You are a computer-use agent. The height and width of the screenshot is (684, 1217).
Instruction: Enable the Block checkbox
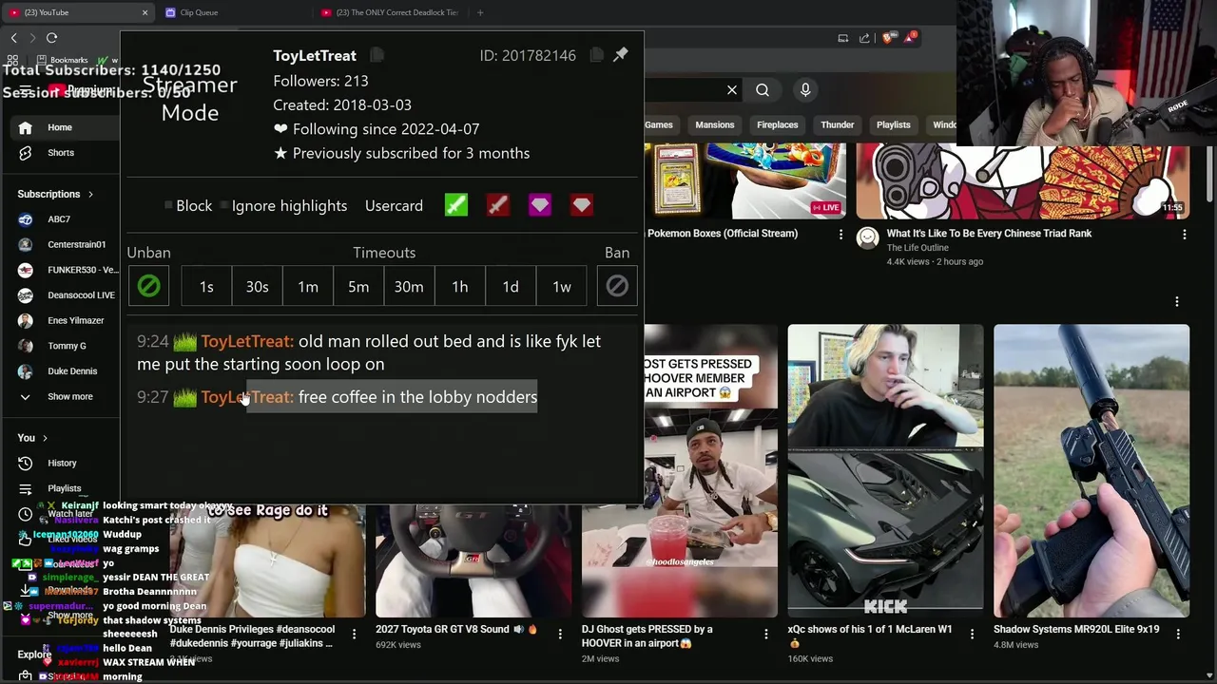pyautogui.click(x=168, y=205)
